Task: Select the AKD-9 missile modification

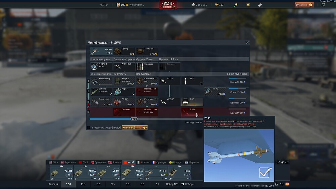Action: [x=169, y=81]
